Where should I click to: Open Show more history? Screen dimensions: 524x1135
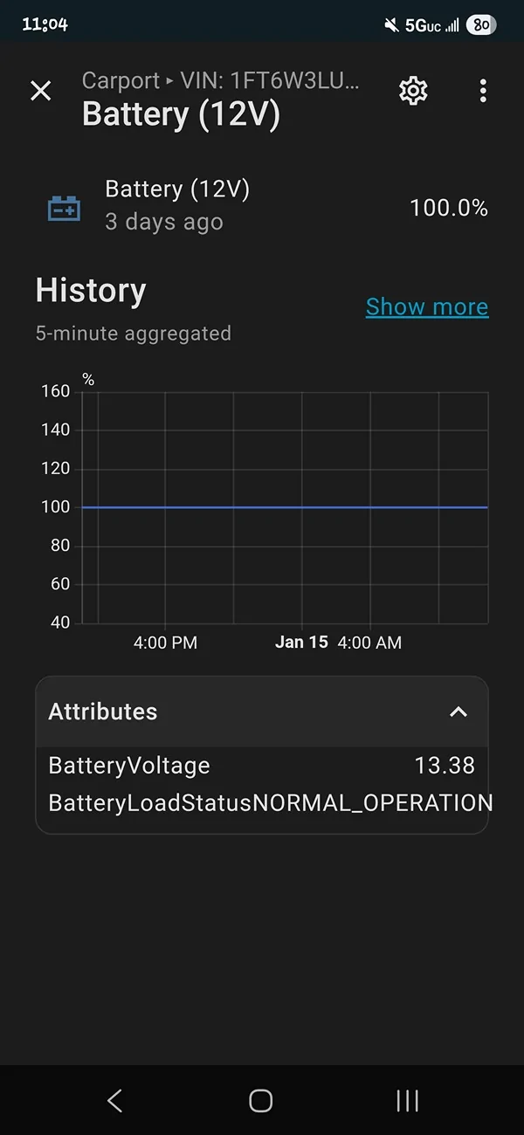click(x=427, y=306)
